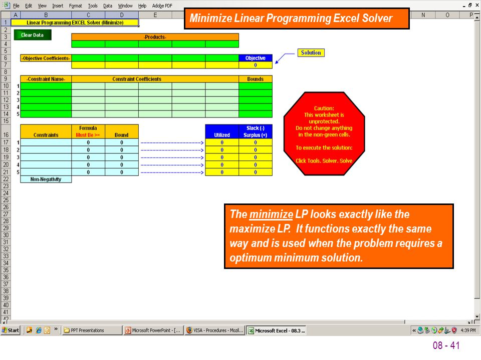
Task: Select column N header
Action: [x=423, y=14]
